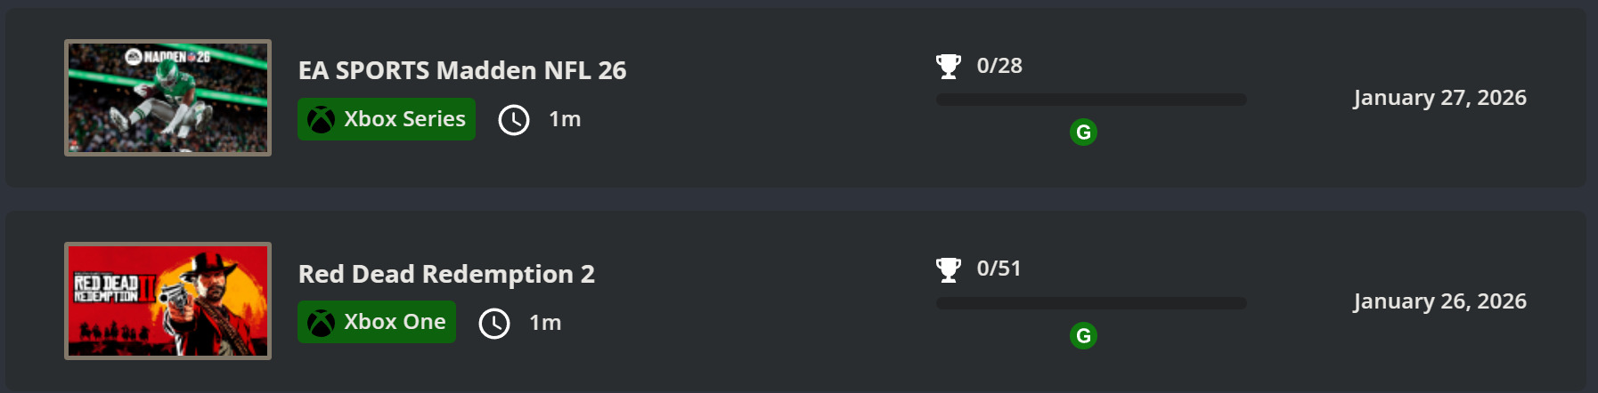The image size is (1598, 393).
Task: Select the trophy icon next to 0/51
Action: (949, 269)
